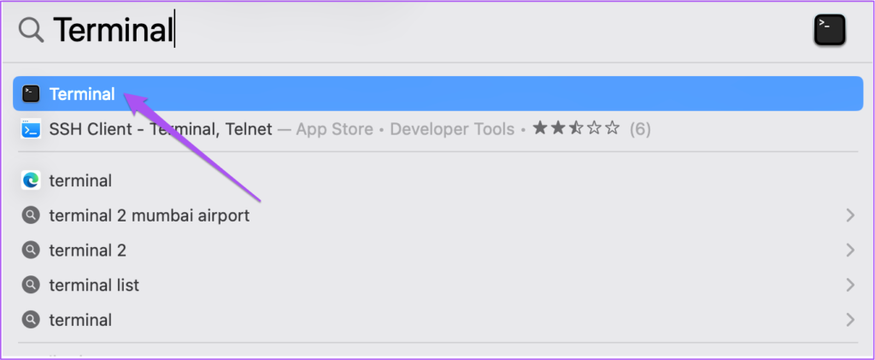This screenshot has height=360, width=875.
Task: Expand the chevron on the last terminal suggestion
Action: [850, 320]
